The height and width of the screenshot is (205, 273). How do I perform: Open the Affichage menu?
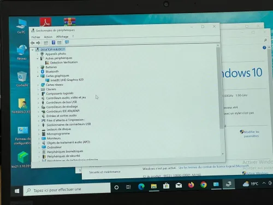(x=62, y=37)
